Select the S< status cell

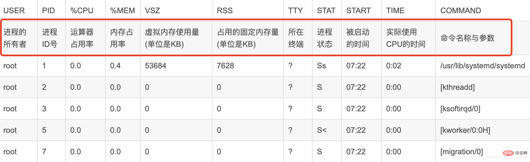[x=322, y=130]
